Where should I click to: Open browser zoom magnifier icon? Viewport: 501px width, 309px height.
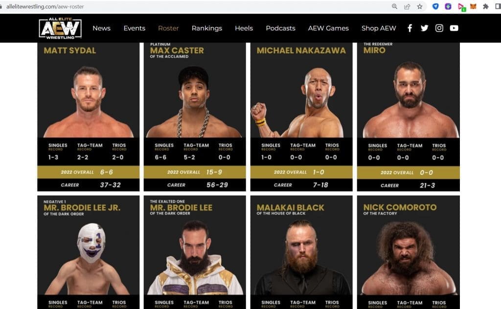pos(395,6)
